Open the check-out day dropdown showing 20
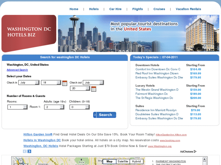Image resolution: width=221 pixels, height=165 pixels. pyautogui.click(x=80, y=88)
